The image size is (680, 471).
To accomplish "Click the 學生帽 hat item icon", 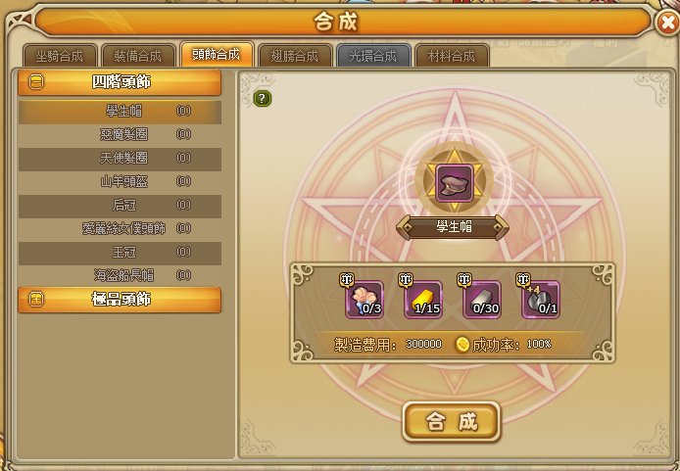I will point(454,184).
